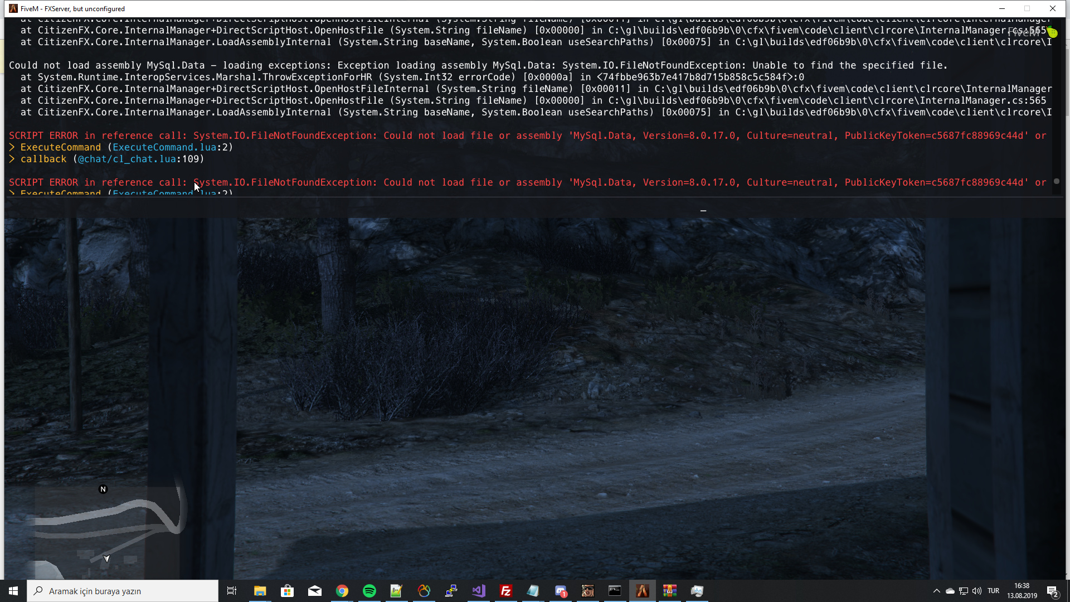Viewport: 1070px width, 602px height.
Task: Switch to the command prompt window
Action: point(615,591)
